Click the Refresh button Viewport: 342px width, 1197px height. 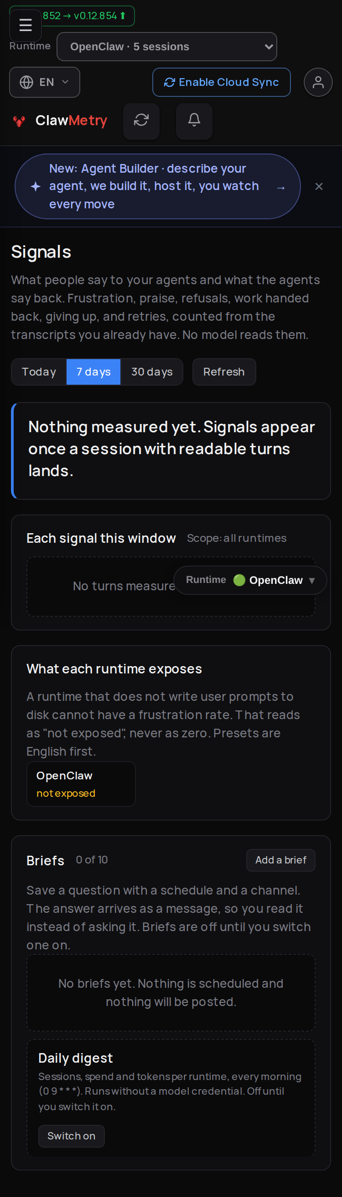[x=224, y=372]
